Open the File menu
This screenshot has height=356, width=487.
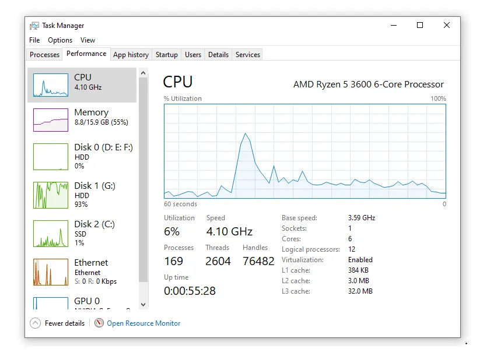click(34, 40)
